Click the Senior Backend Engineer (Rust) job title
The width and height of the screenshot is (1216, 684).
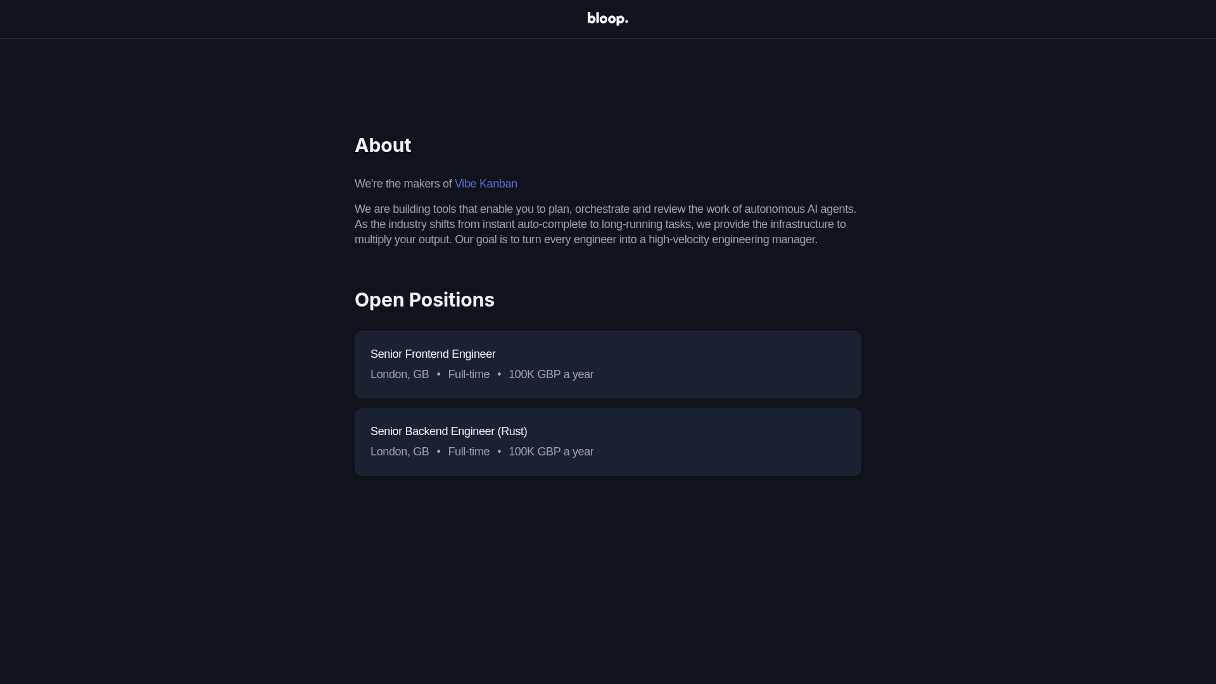(448, 431)
